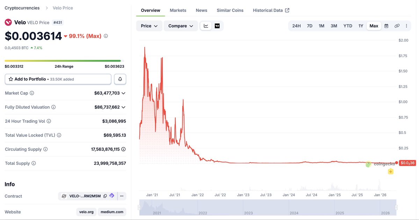Viewport: 419px width, 220px height.
Task: Open medium.com website link
Action: click(112, 212)
